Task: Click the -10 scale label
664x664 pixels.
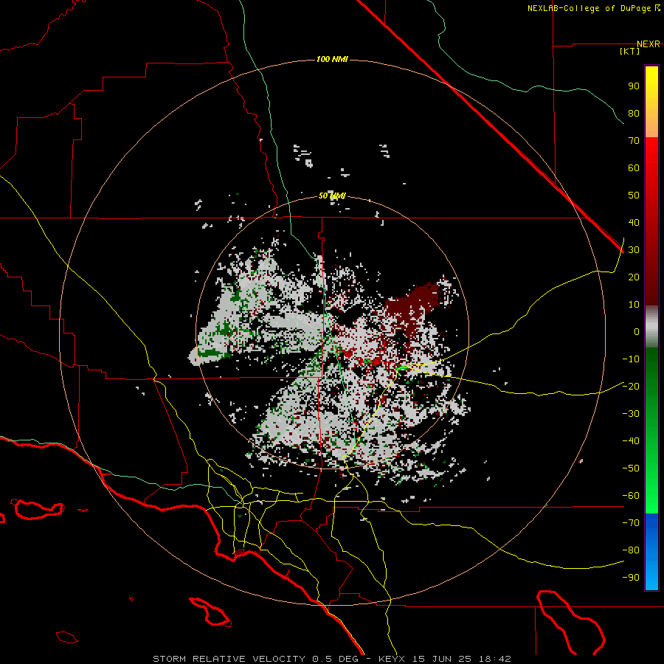Action: (x=631, y=359)
